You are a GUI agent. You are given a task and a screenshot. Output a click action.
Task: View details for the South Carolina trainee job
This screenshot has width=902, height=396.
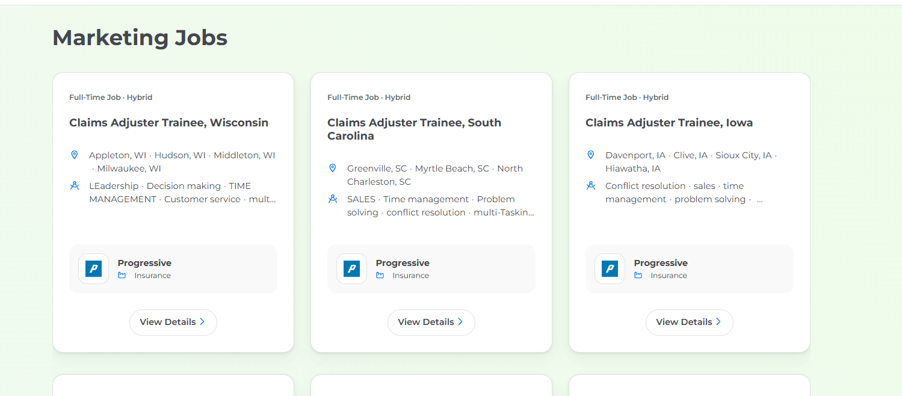coord(431,322)
